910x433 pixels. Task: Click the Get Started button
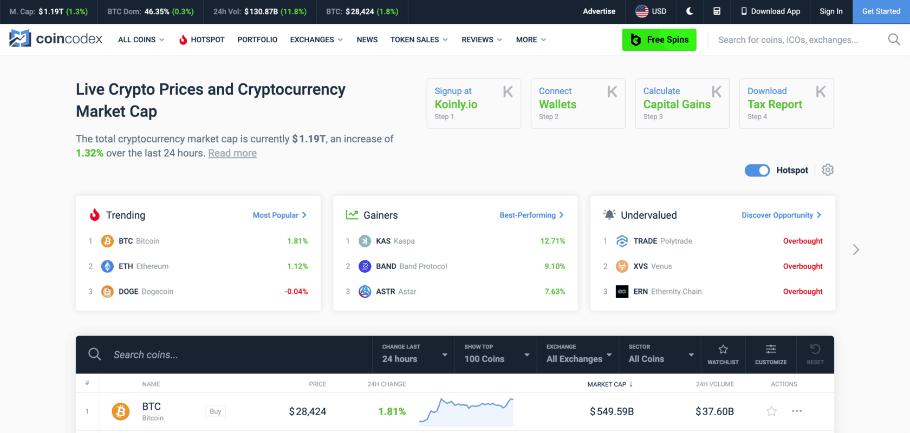[881, 11]
